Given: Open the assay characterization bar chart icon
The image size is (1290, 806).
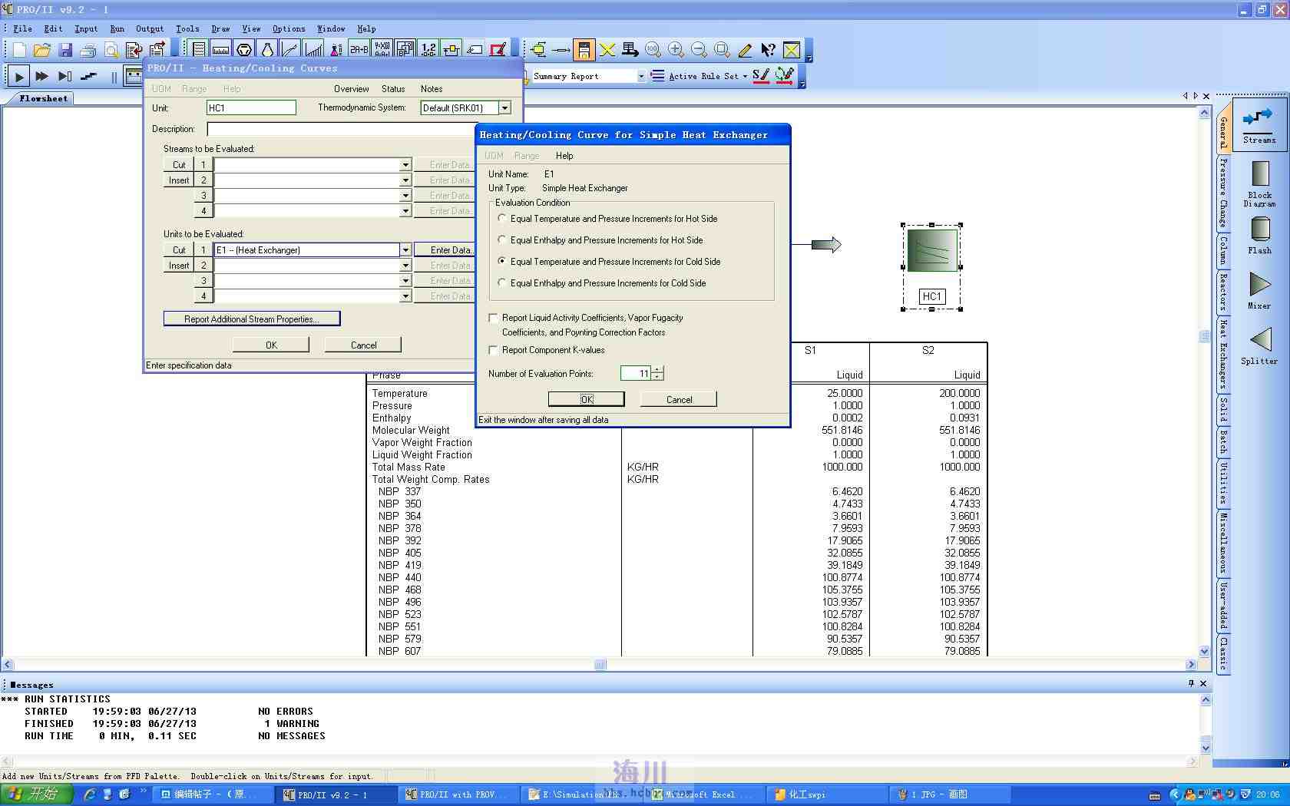Looking at the screenshot, I should [313, 50].
